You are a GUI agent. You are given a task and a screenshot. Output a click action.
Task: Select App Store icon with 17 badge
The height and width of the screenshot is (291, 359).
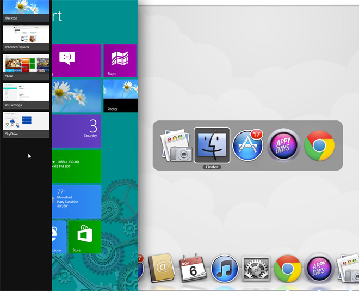pyautogui.click(x=247, y=145)
